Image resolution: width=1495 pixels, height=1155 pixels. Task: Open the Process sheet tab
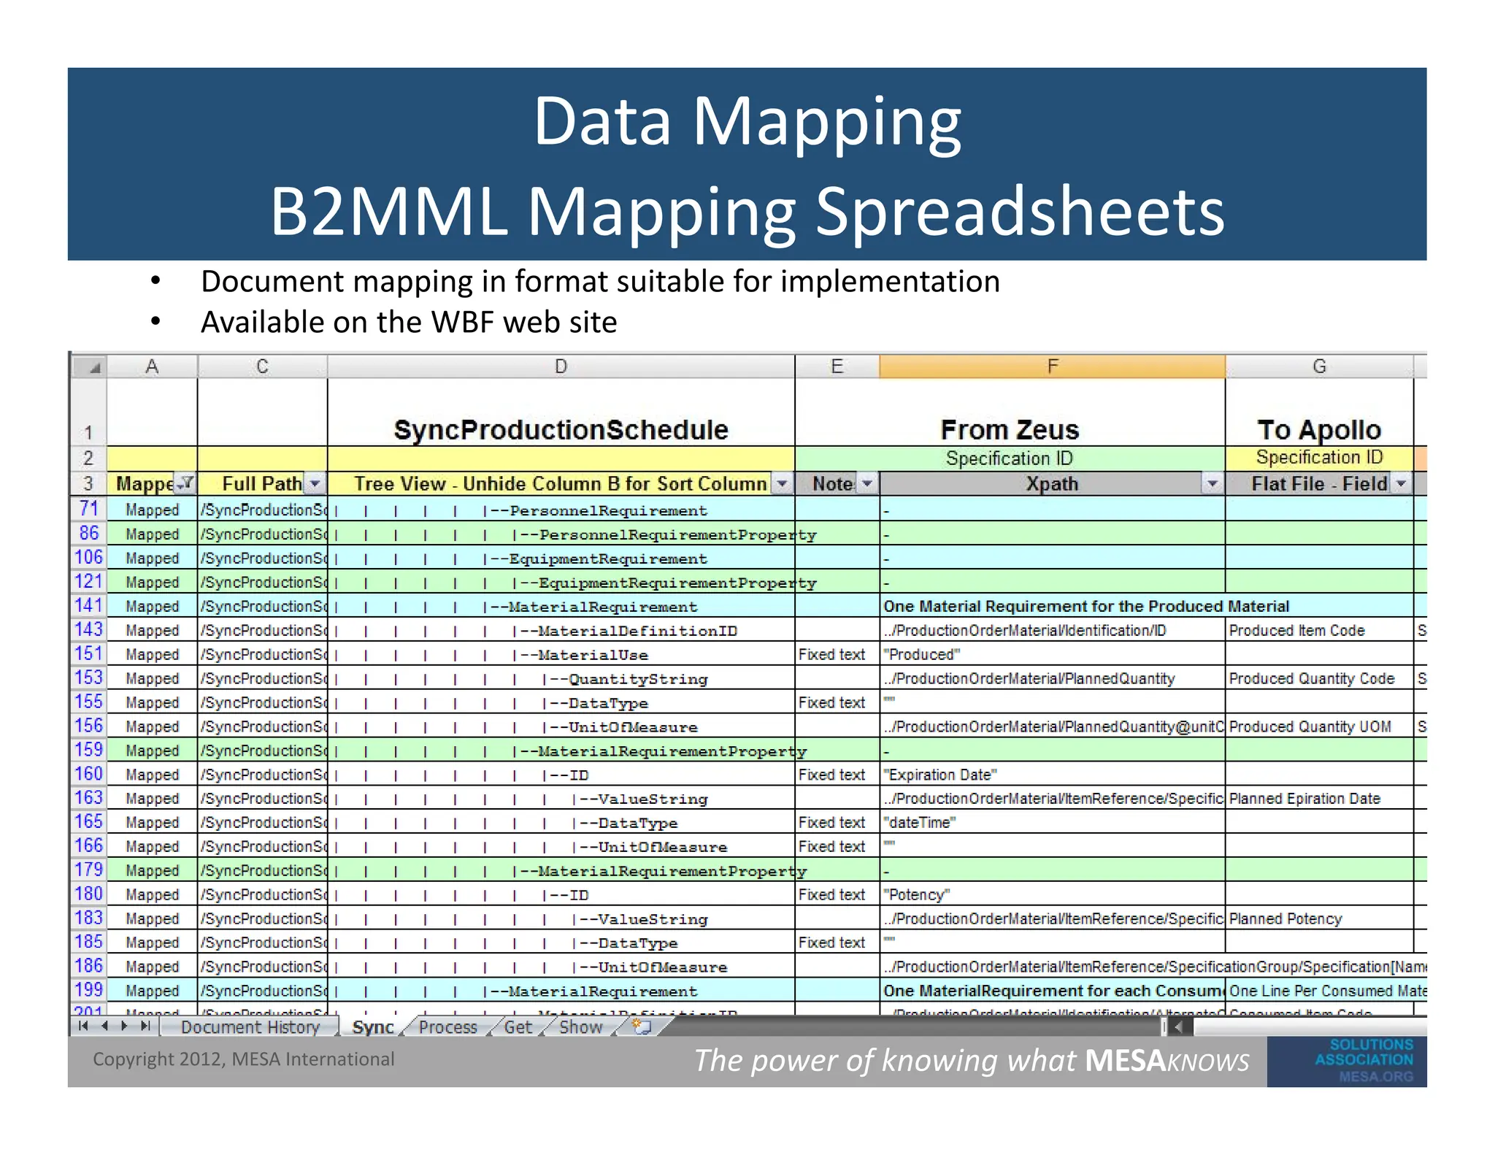447,1027
